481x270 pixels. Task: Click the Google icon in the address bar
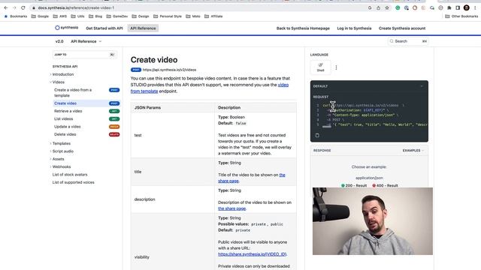click(370, 8)
